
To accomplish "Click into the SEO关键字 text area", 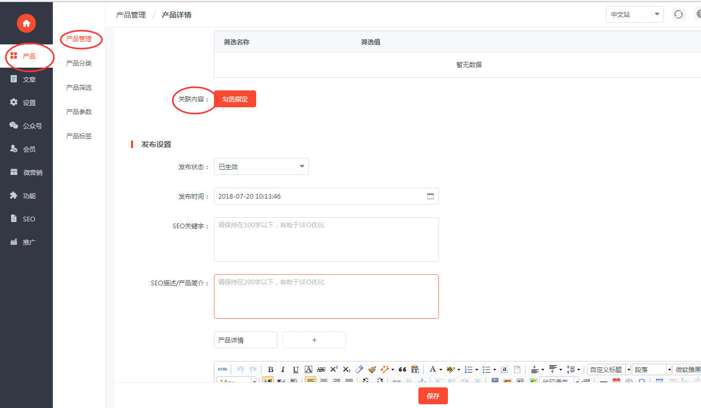I will (x=326, y=239).
